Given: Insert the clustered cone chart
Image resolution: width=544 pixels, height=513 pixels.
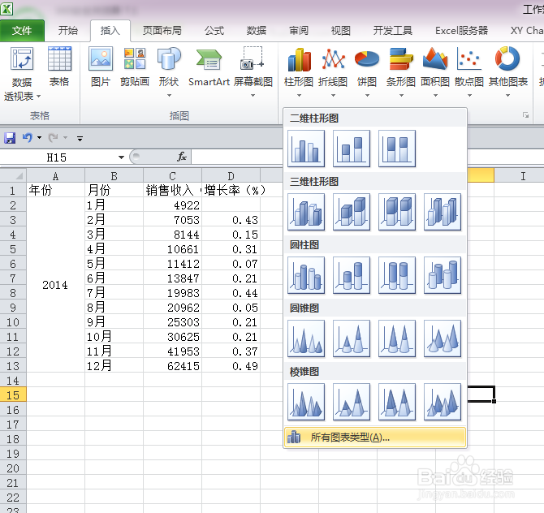Looking at the screenshot, I should click(x=306, y=338).
